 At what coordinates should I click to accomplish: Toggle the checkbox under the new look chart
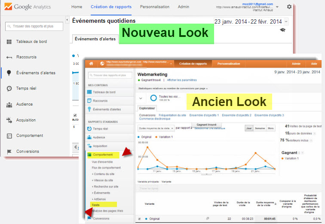[75, 115]
